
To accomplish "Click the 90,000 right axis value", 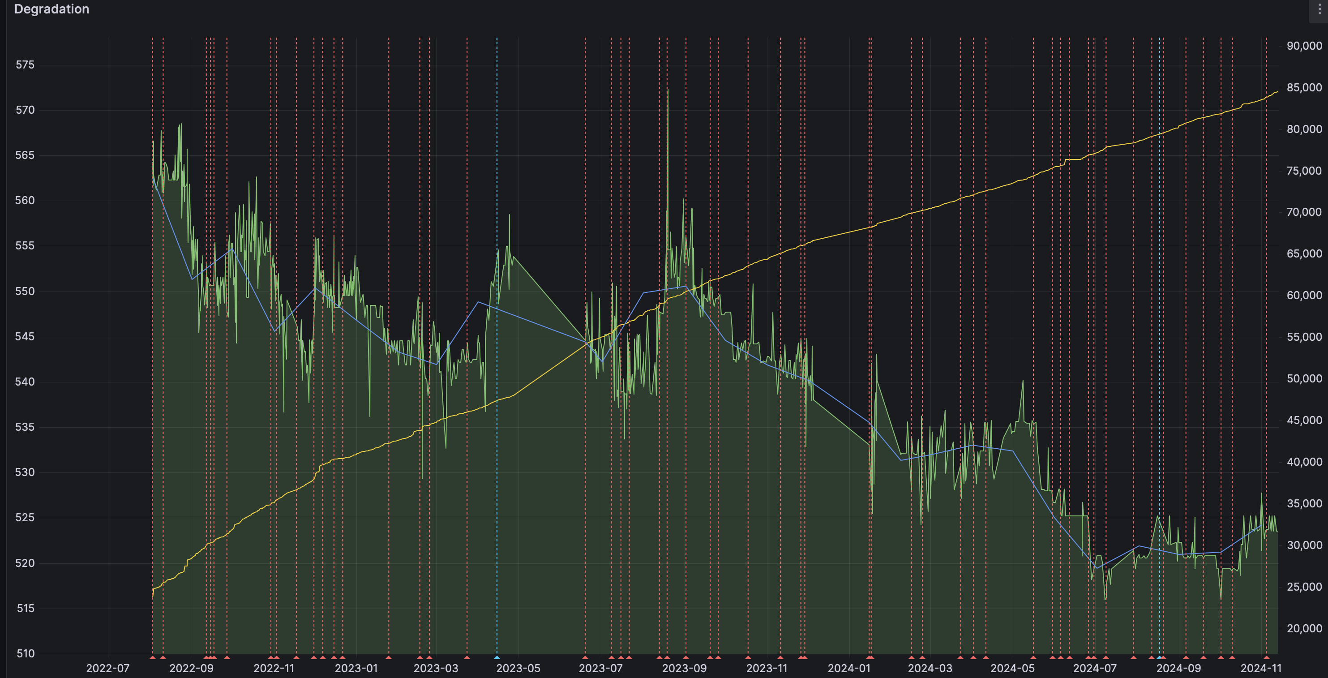I will [x=1304, y=46].
